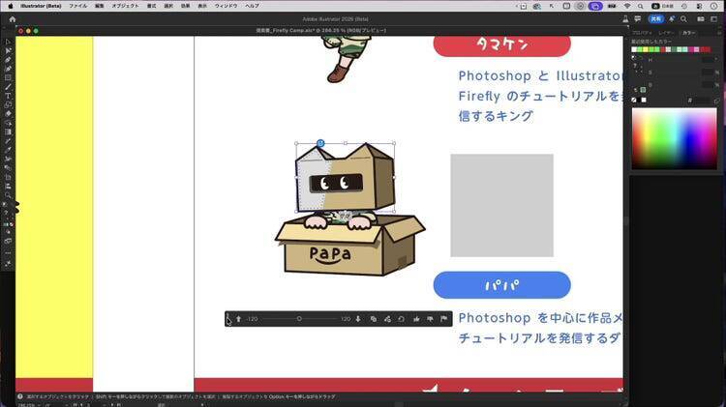The width and height of the screenshot is (726, 407).
Task: Open the オブジェクト menu
Action: click(125, 6)
